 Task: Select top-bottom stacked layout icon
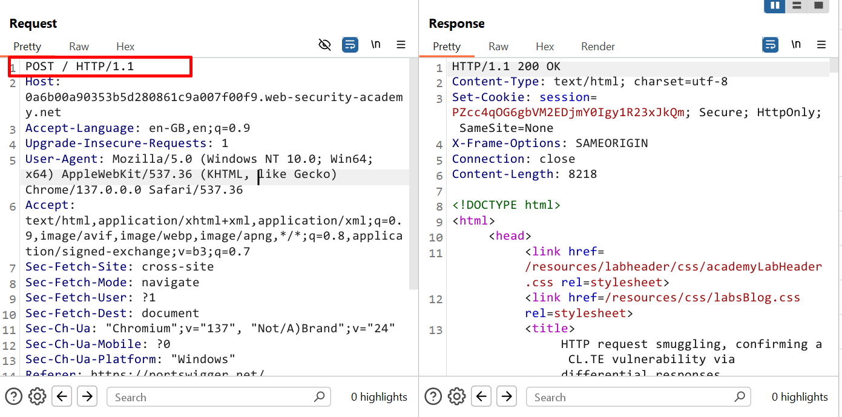click(x=797, y=5)
